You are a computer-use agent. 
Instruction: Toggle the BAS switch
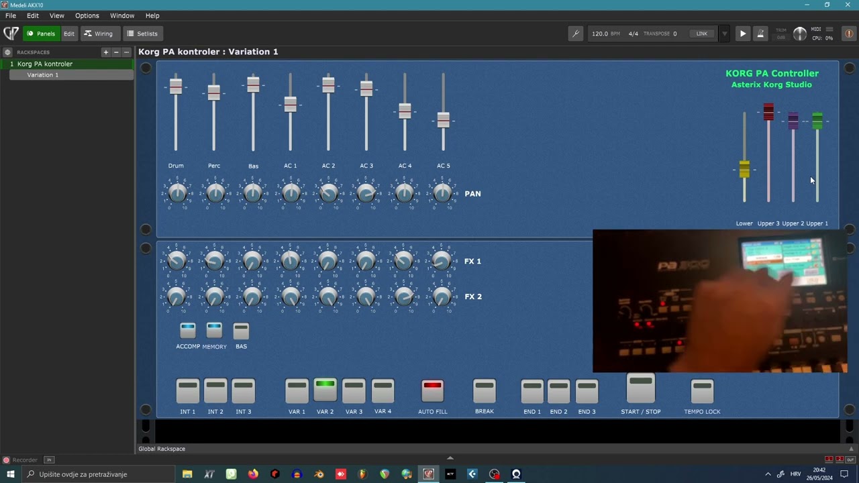241,331
